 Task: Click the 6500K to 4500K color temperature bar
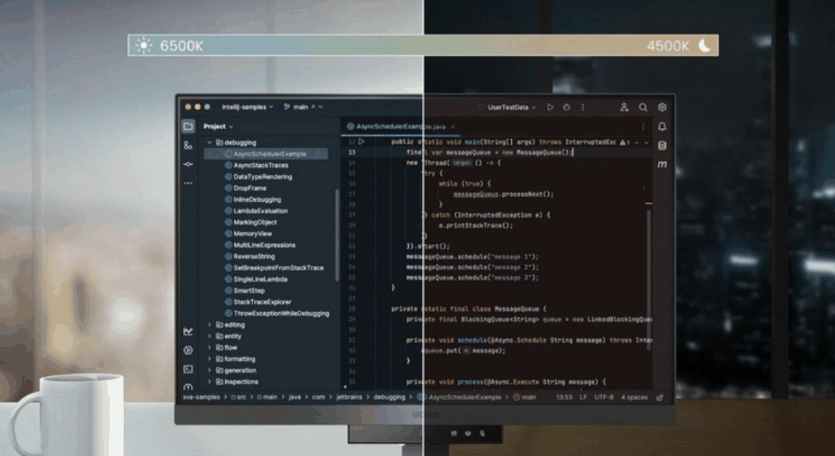(x=423, y=46)
